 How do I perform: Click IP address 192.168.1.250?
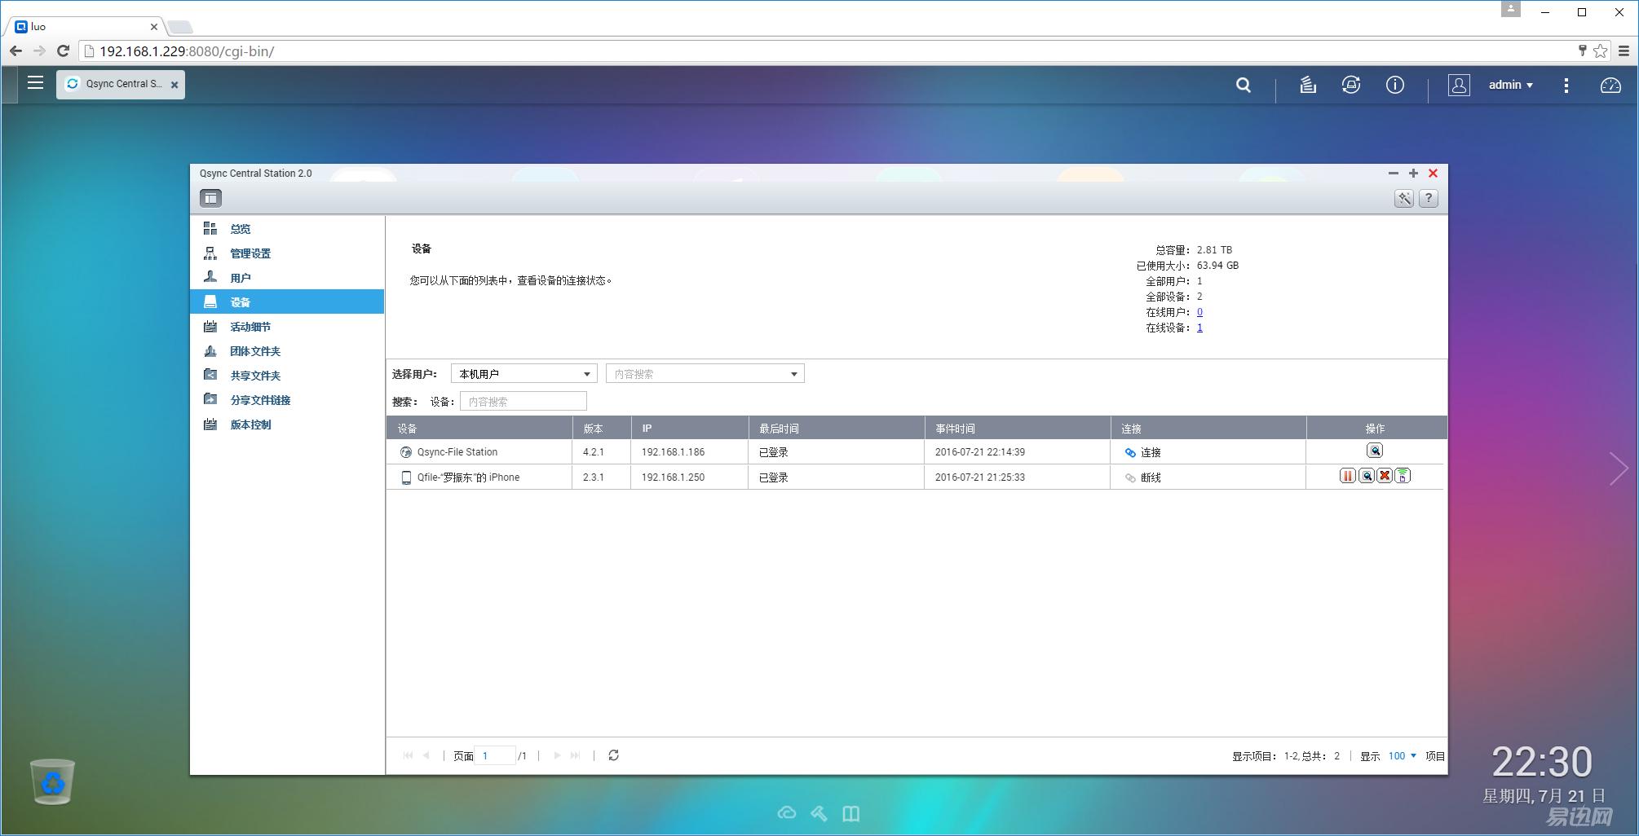pyautogui.click(x=673, y=477)
